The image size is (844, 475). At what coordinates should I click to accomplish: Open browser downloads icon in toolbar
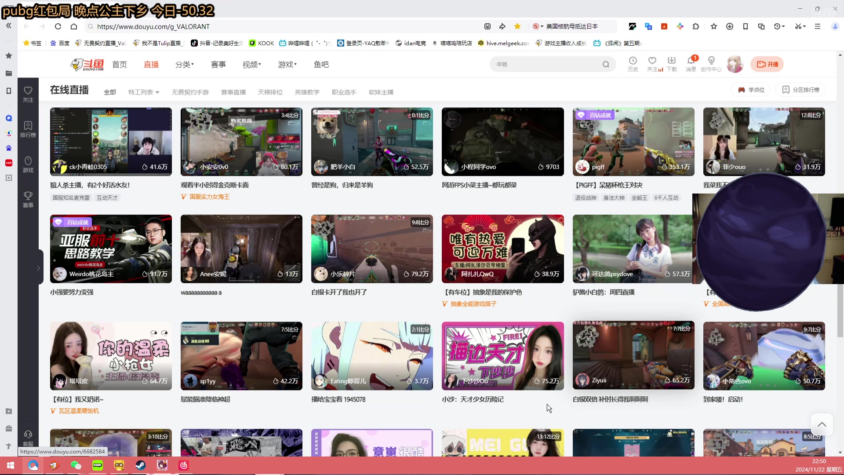[730, 26]
